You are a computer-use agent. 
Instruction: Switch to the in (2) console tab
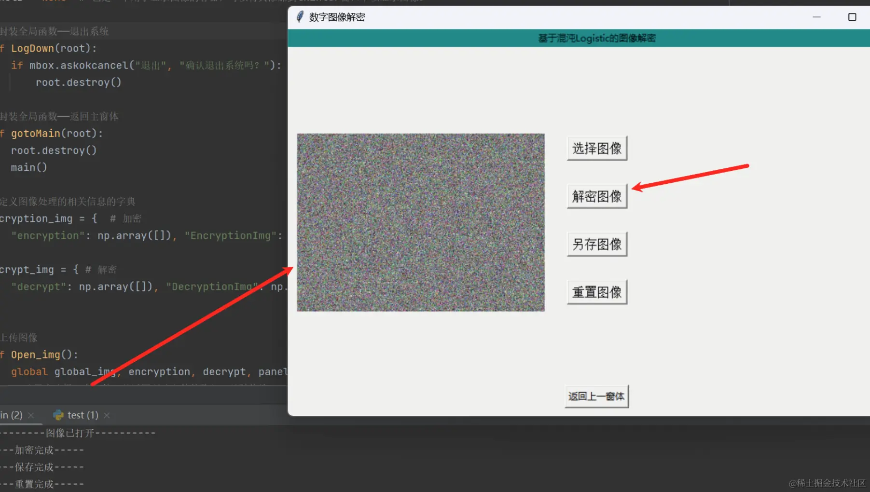pyautogui.click(x=12, y=415)
